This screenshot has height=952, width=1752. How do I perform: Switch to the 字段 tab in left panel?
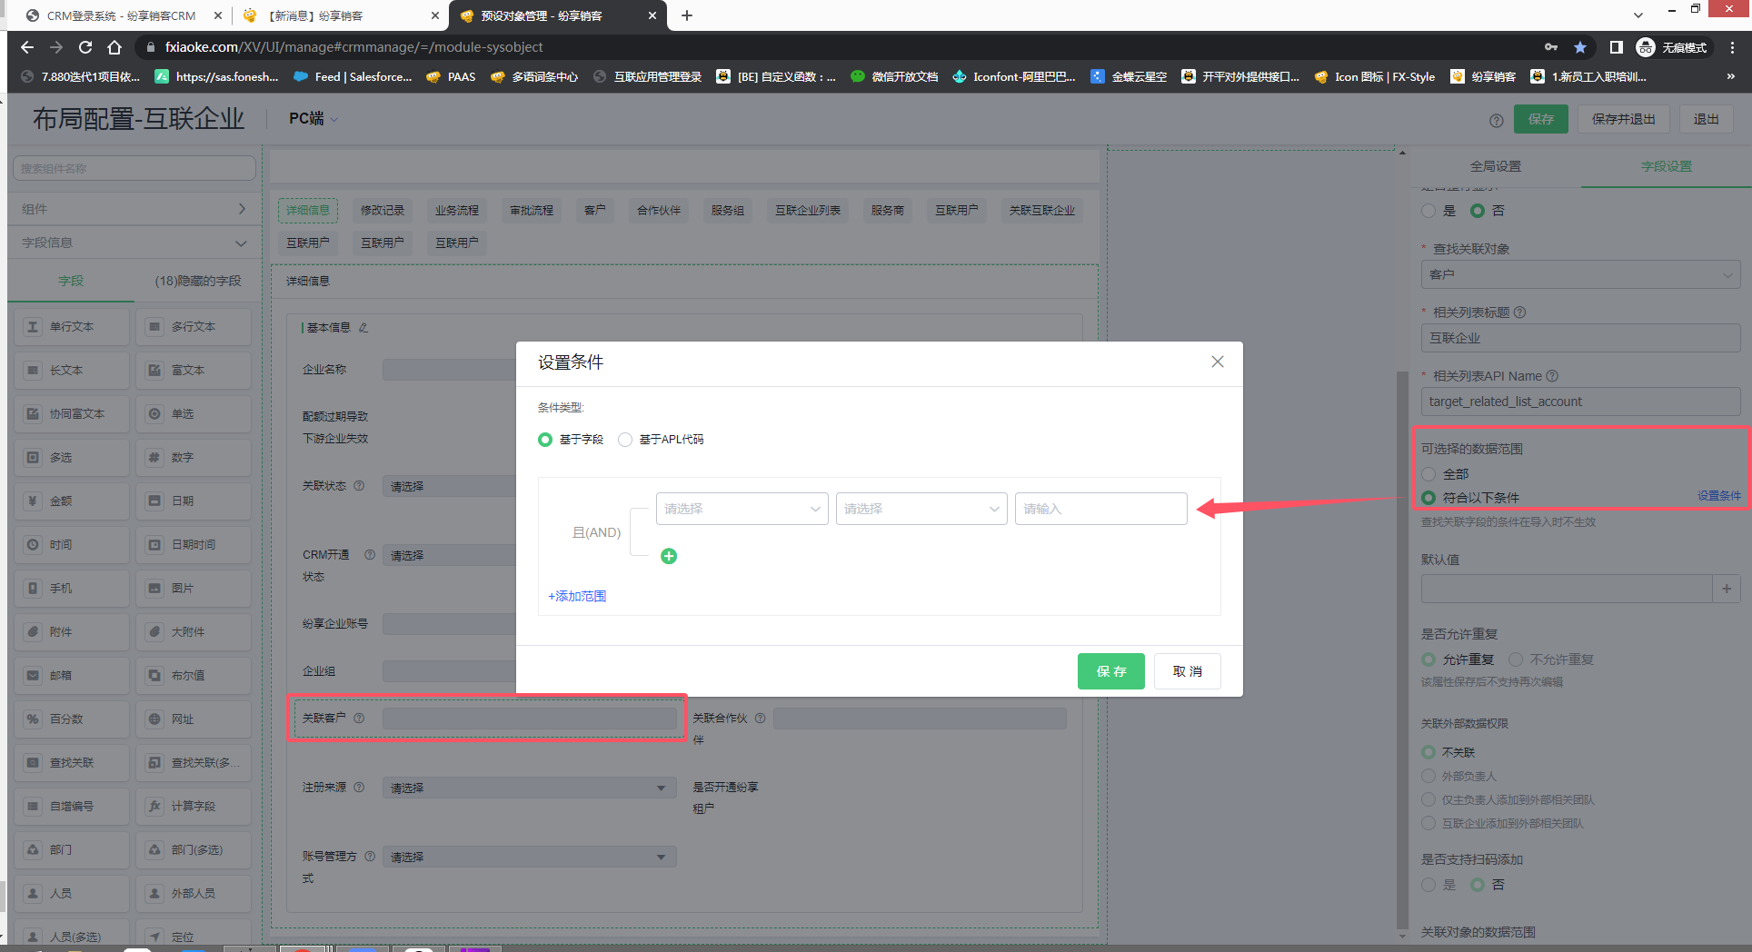(71, 281)
